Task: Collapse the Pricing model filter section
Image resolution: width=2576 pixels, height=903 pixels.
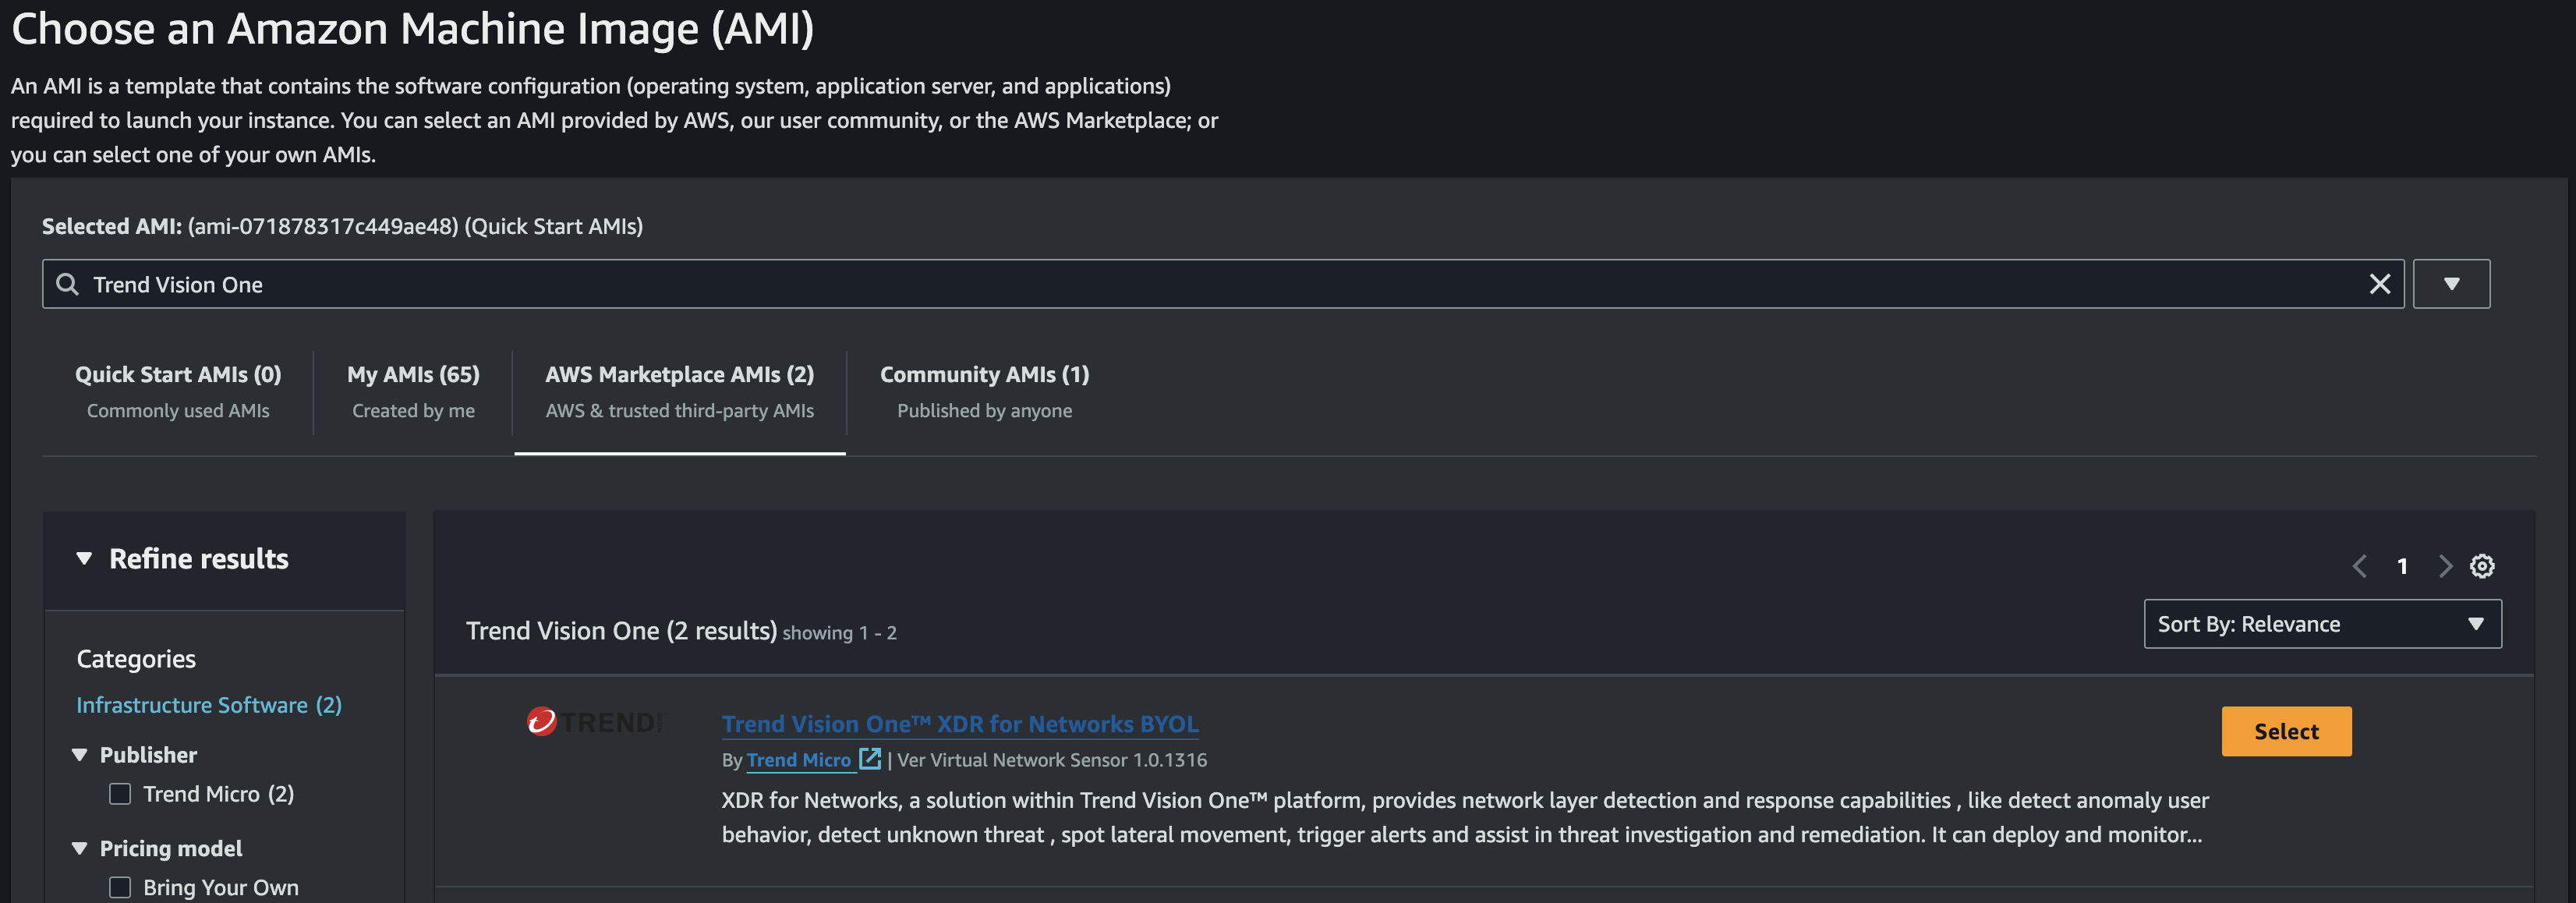Action: pyautogui.click(x=80, y=848)
